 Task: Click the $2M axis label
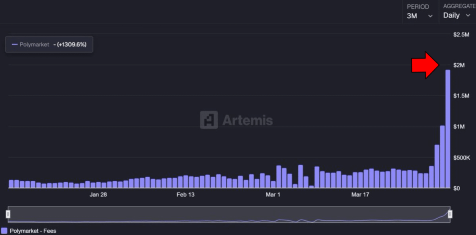(x=459, y=65)
